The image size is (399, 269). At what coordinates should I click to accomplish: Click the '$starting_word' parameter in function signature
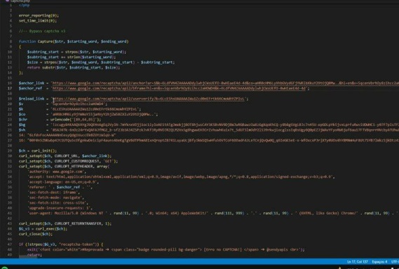click(x=82, y=41)
